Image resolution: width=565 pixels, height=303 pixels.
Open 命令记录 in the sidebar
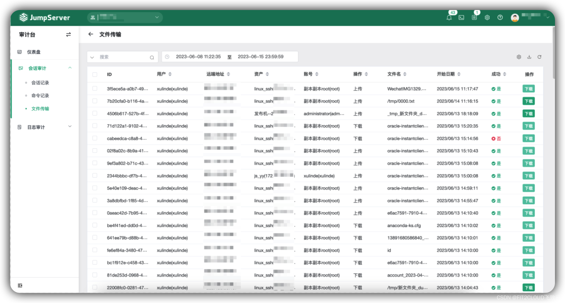pyautogui.click(x=40, y=96)
